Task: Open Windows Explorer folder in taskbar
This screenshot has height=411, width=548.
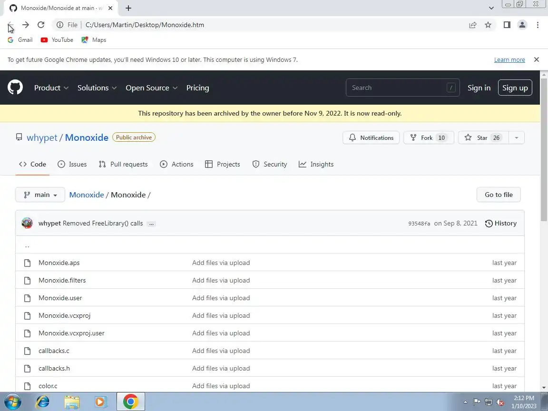Action: point(72,402)
